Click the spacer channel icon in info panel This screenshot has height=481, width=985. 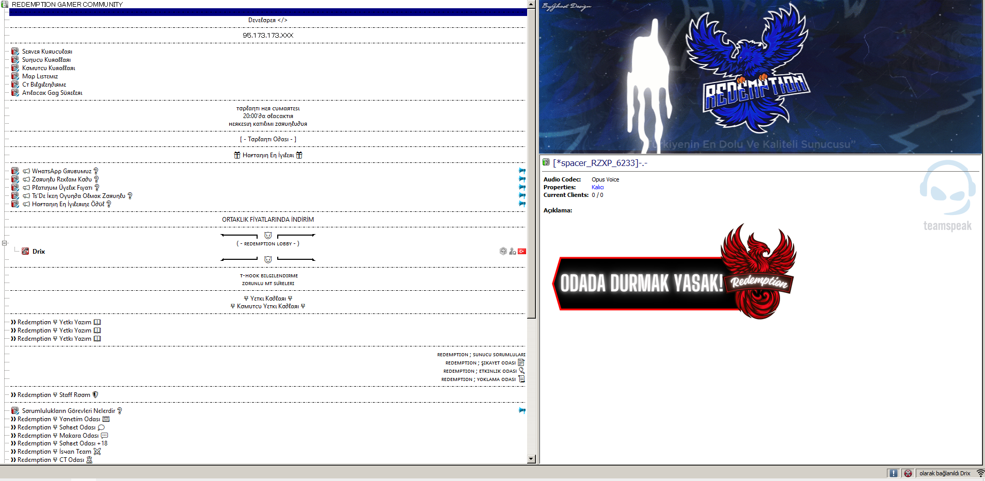click(546, 162)
